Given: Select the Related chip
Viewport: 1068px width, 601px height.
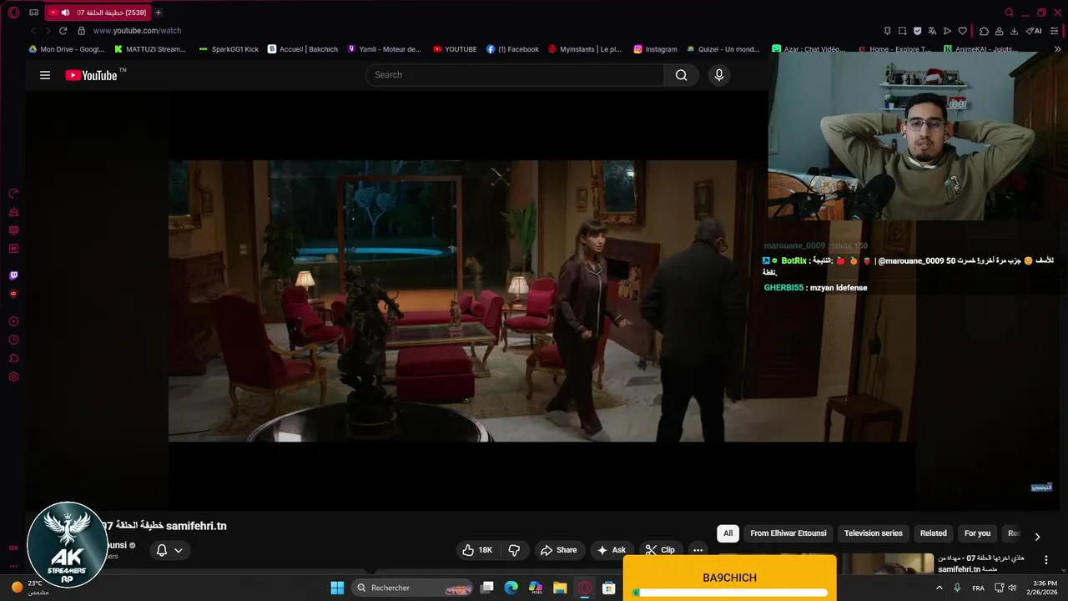Looking at the screenshot, I should pos(933,533).
